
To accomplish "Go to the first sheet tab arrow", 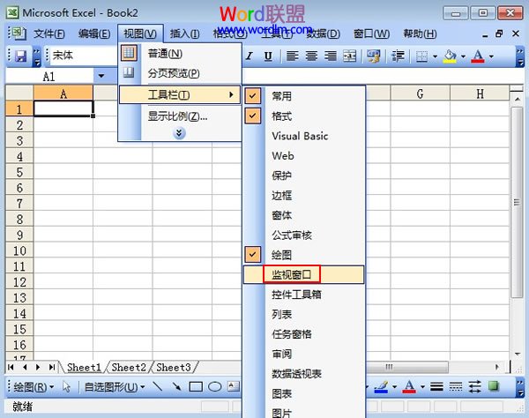I will [11, 367].
